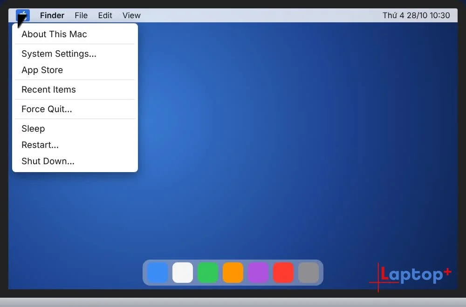Viewport: 466px width, 307px height.
Task: Launch the orange Dock icon
Action: (x=233, y=272)
